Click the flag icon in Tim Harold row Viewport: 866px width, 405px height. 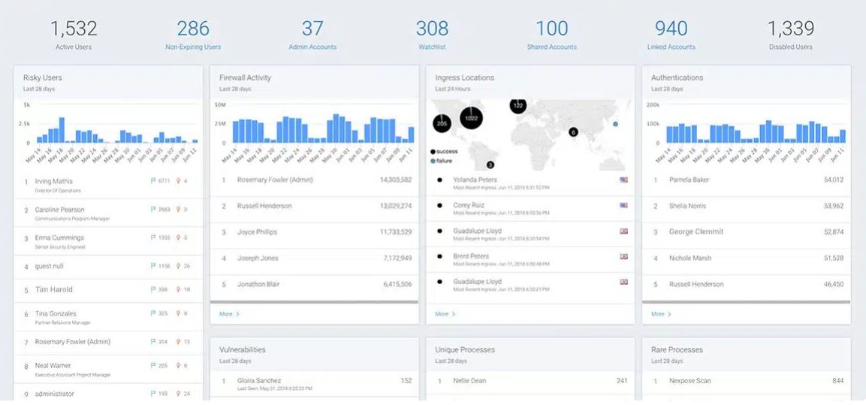click(x=153, y=289)
